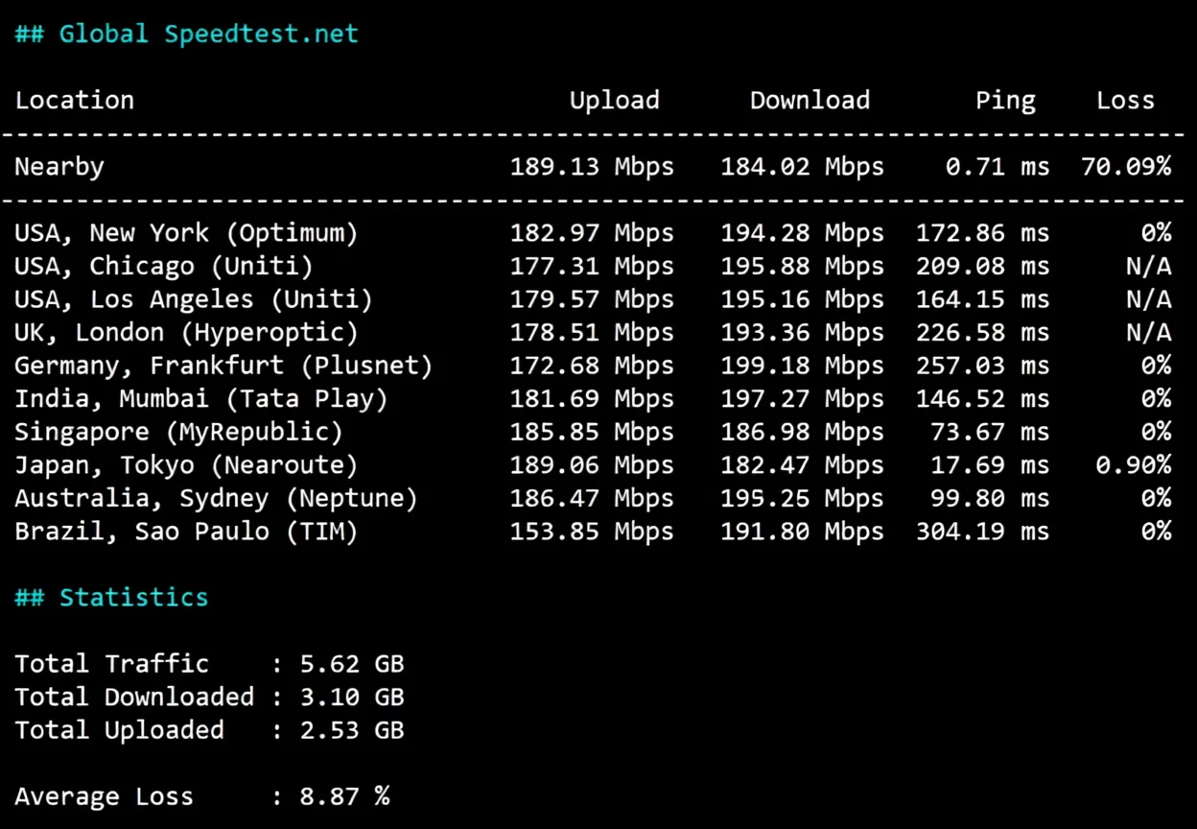Click the Ping column header
The image size is (1197, 829).
[x=1005, y=101]
